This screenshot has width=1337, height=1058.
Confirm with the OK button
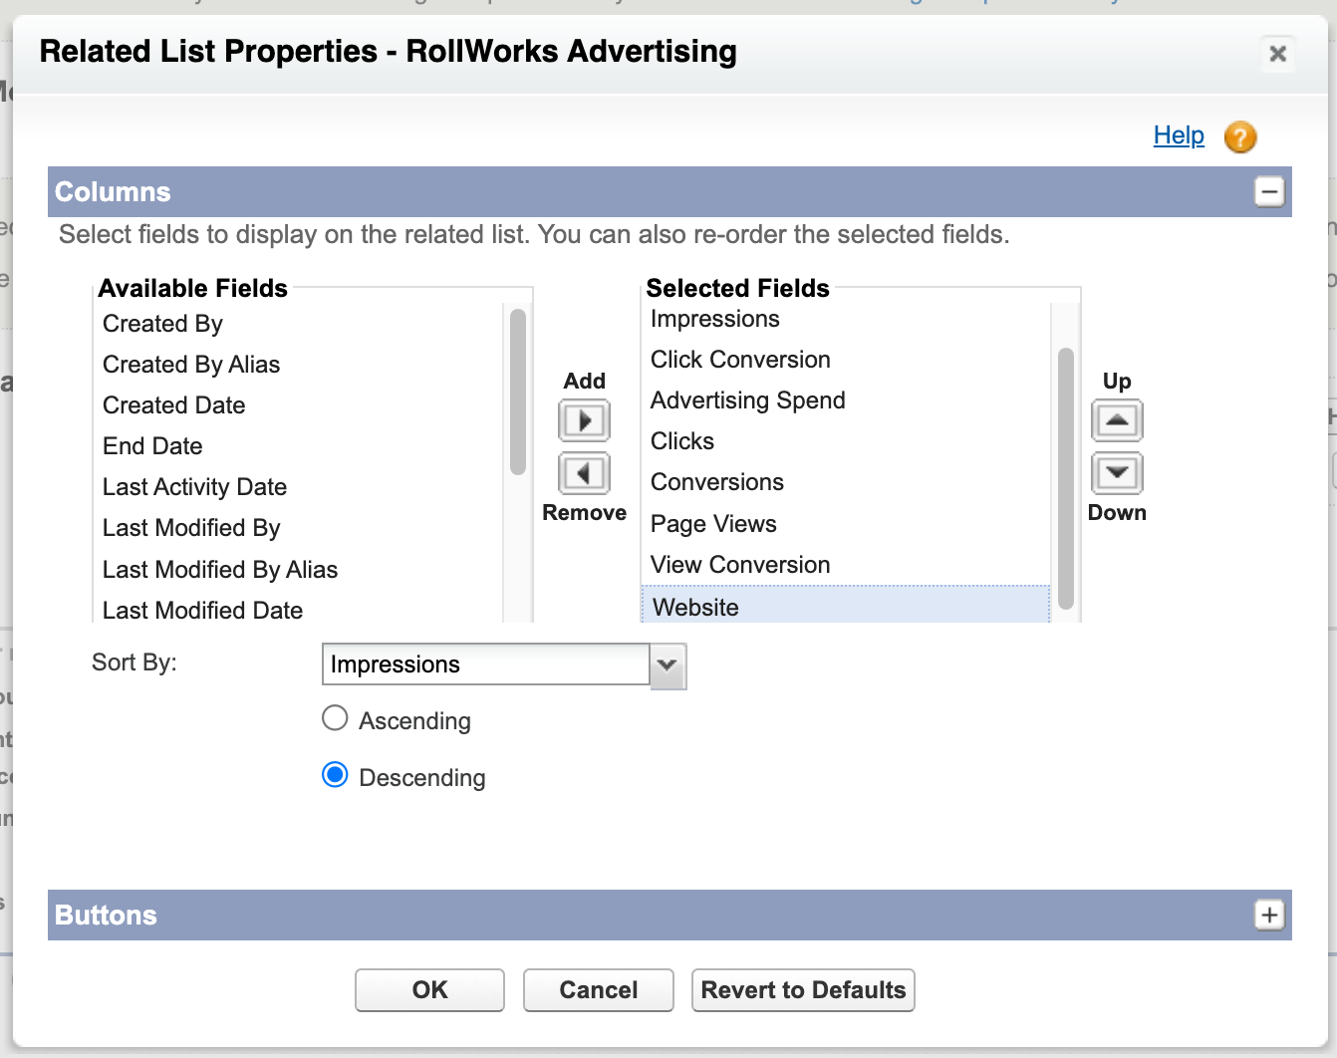click(x=429, y=990)
